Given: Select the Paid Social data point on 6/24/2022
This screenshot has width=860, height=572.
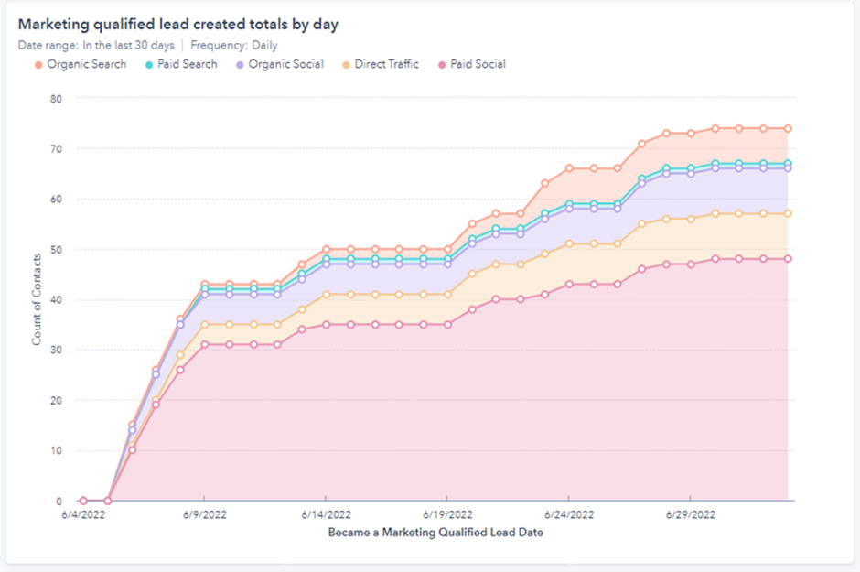Looking at the screenshot, I should click(569, 284).
